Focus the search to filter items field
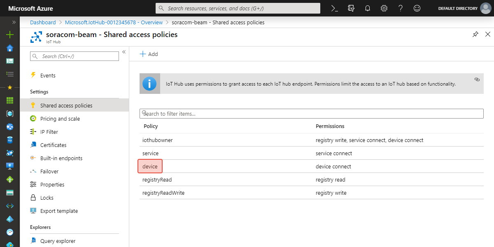 (x=312, y=114)
